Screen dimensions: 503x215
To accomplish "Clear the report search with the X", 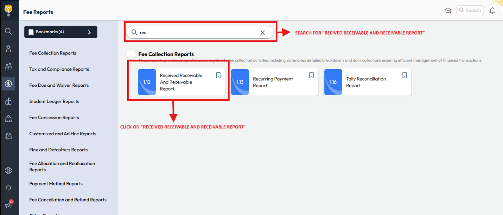I will [263, 33].
